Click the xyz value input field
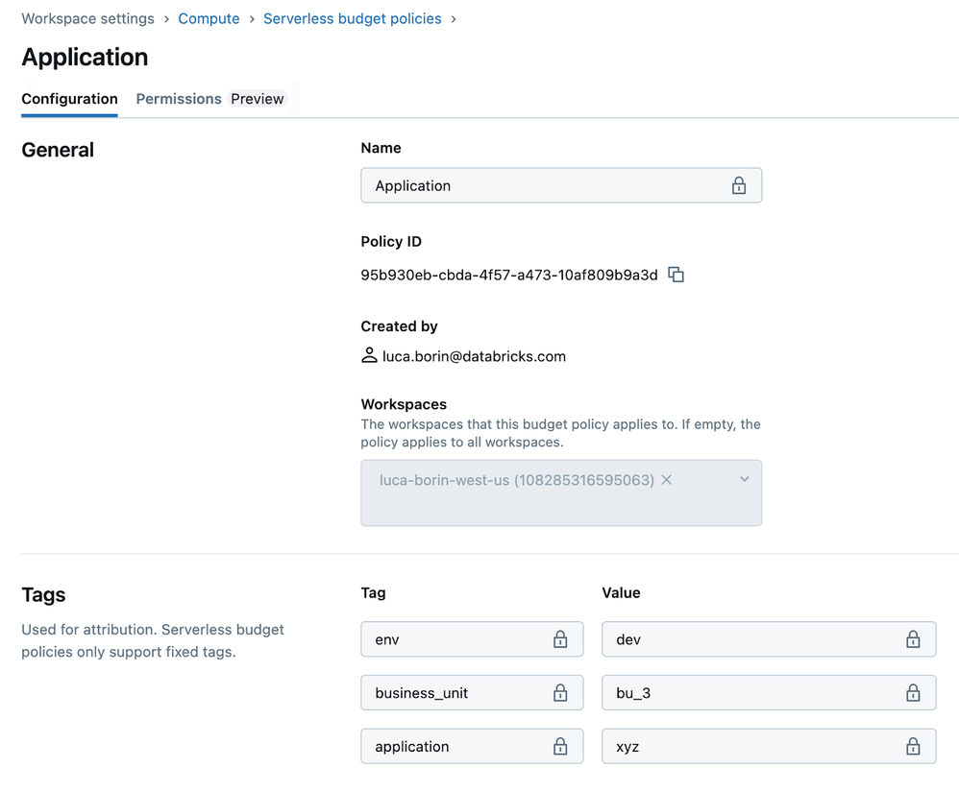The height and width of the screenshot is (792, 959). pyautogui.click(x=750, y=747)
